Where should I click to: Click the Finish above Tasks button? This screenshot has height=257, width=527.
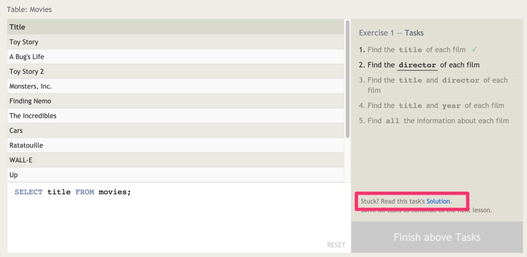tap(437, 237)
